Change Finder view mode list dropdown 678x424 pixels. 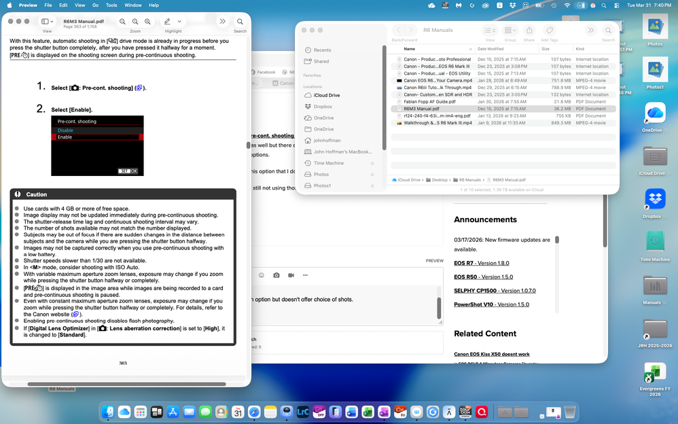pos(490,31)
